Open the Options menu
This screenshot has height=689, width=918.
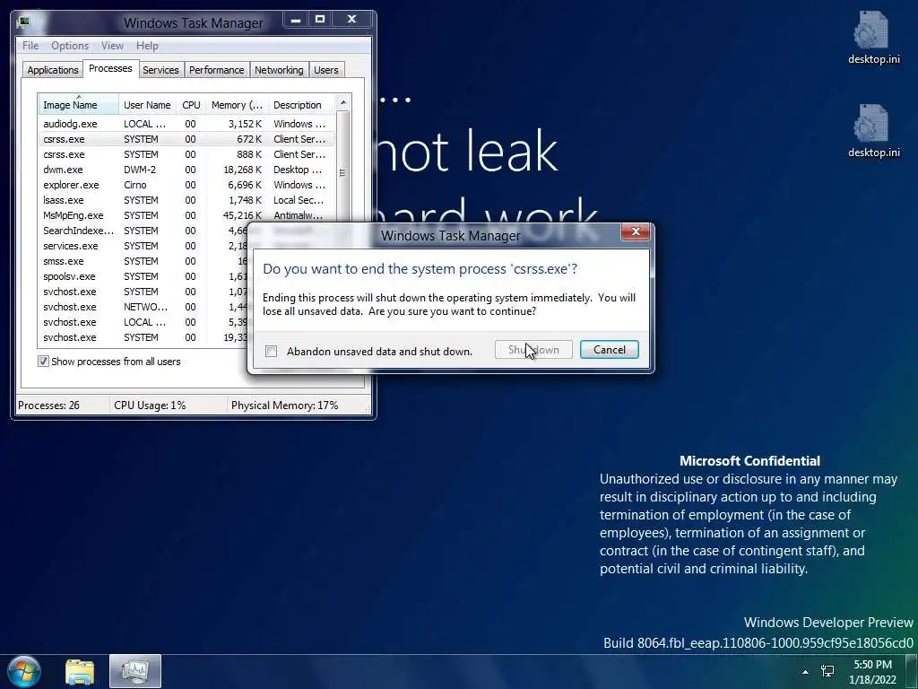(x=70, y=45)
